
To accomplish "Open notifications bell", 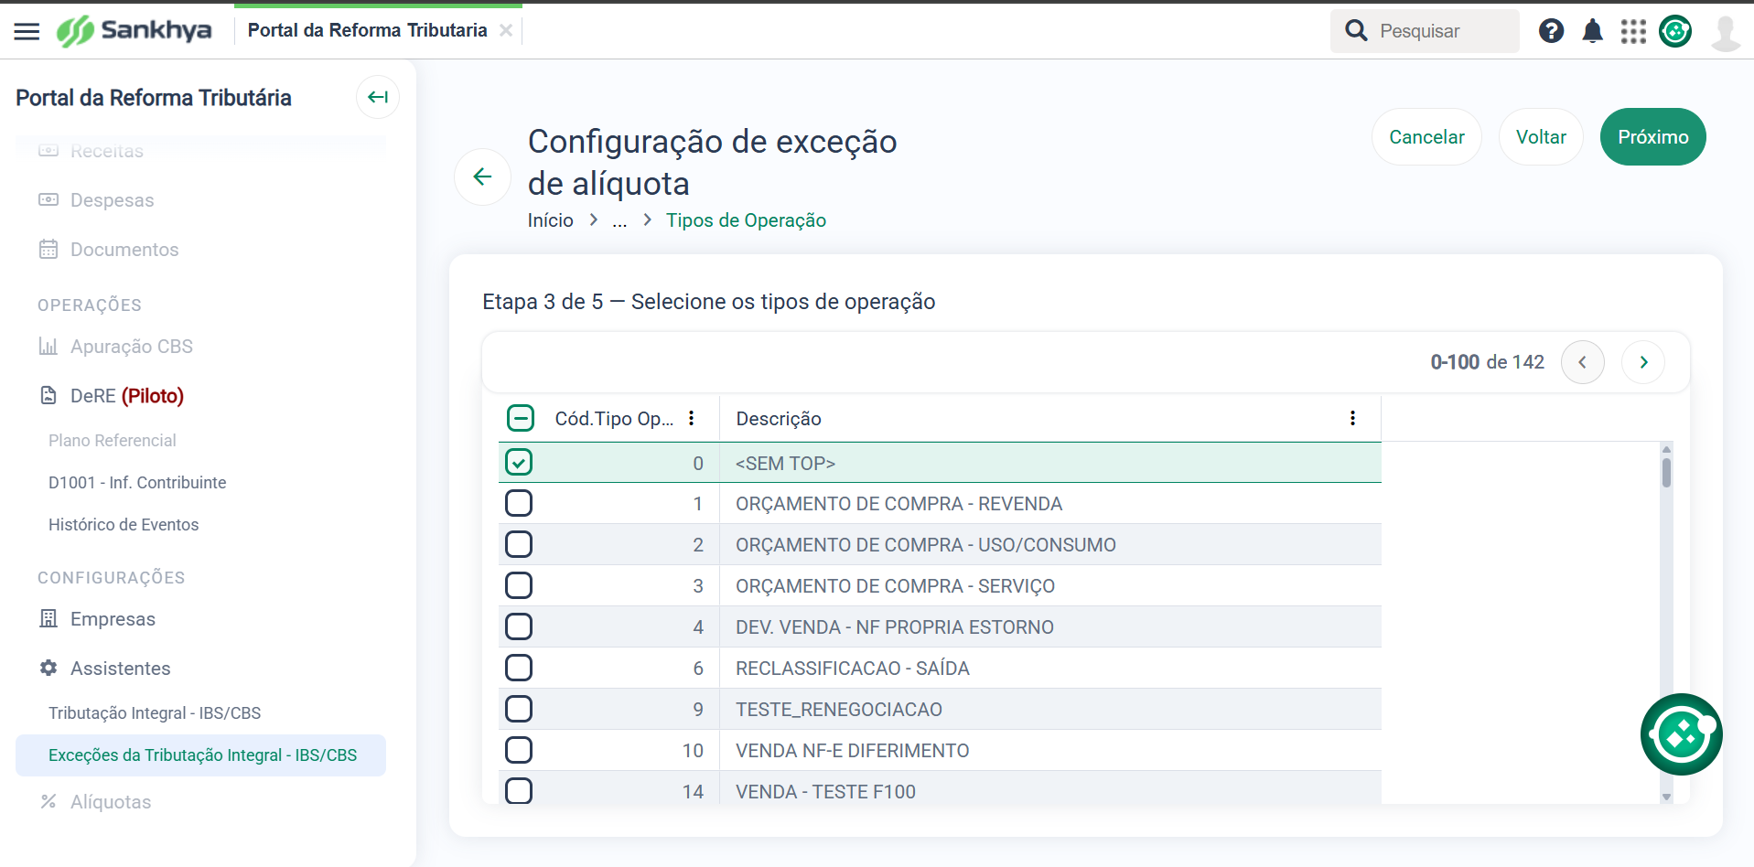I will coord(1593,31).
